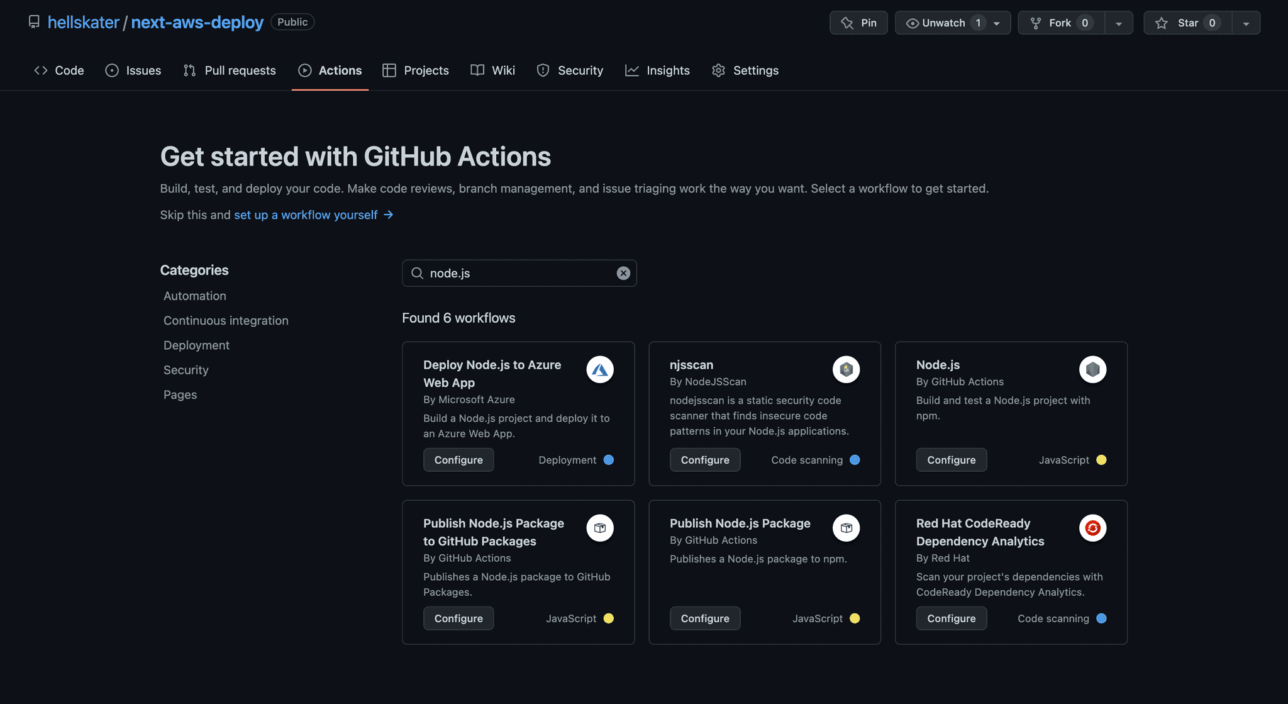Image resolution: width=1288 pixels, height=704 pixels.
Task: Open the Unwatch dropdown chevron
Action: 996,23
